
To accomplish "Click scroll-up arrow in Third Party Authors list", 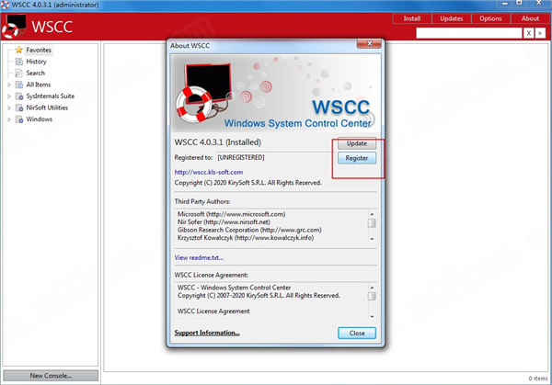I will pyautogui.click(x=372, y=214).
